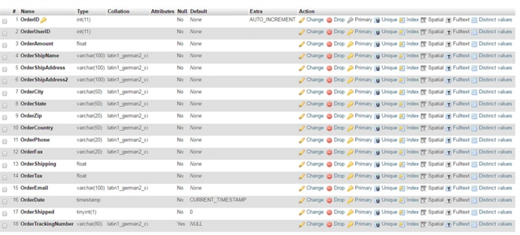Click the Spatial icon for OrderTax
This screenshot has height=235, width=520.
pos(424,176)
